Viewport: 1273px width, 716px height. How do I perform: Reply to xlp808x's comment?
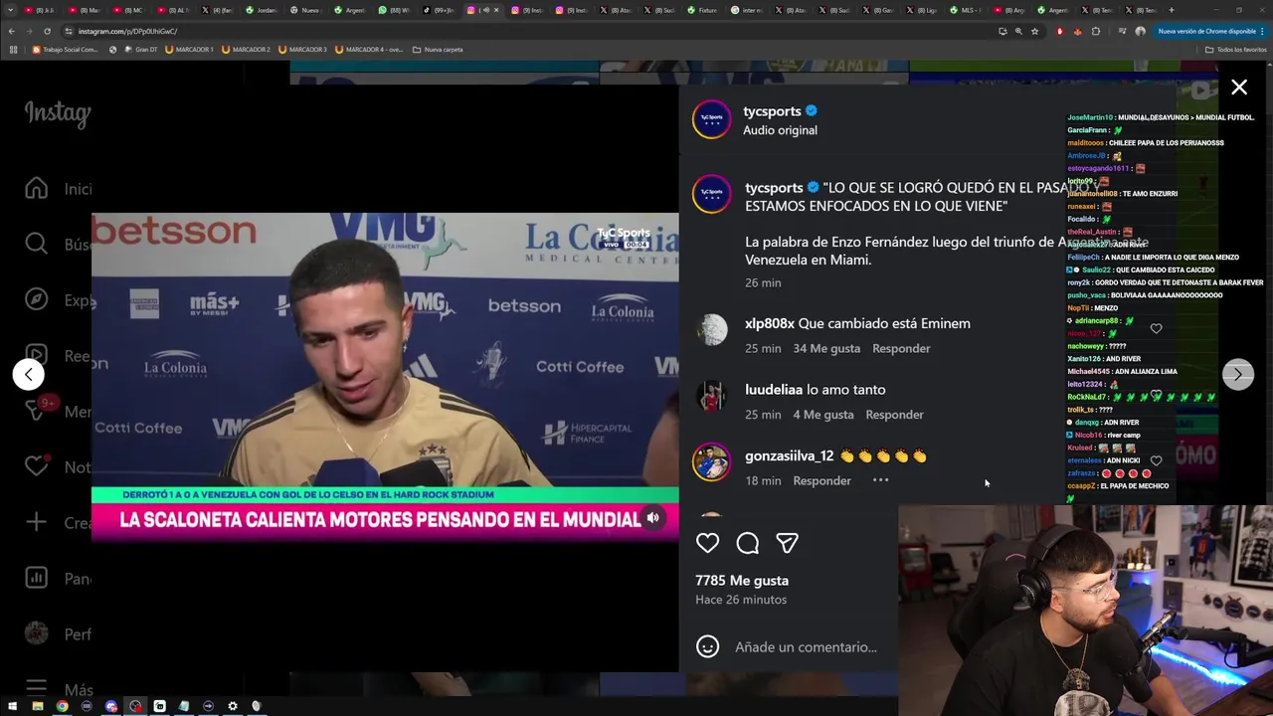901,348
